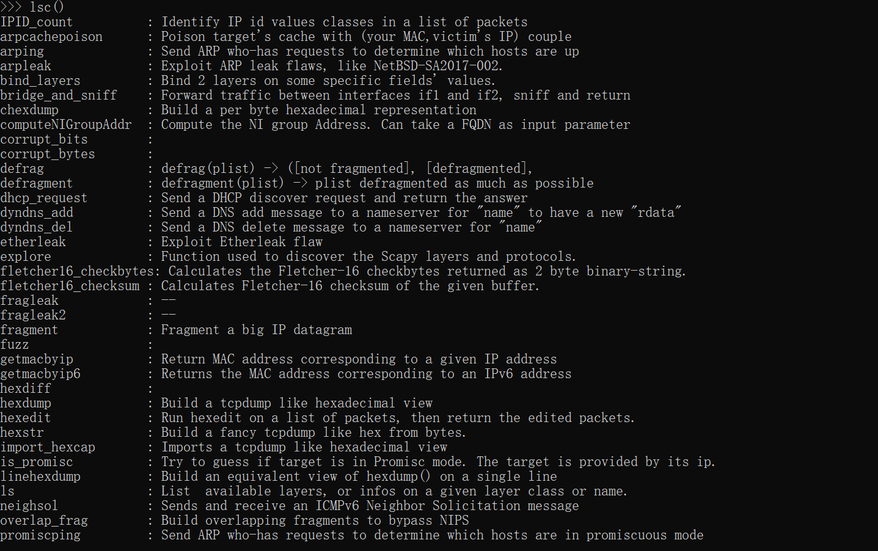Image resolution: width=878 pixels, height=551 pixels.
Task: Select the computeNIGroupAddr function name
Action: pyautogui.click(x=66, y=125)
